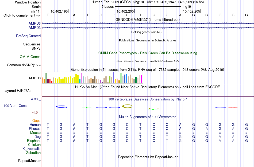The width and height of the screenshot is (254, 167).
Task: Click the PhyloP upper limit value 4.88
Action: pos(34,99)
